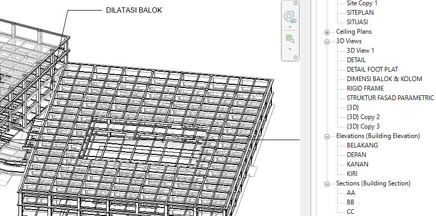Open section BB
The image size is (436, 216).
click(x=350, y=202)
